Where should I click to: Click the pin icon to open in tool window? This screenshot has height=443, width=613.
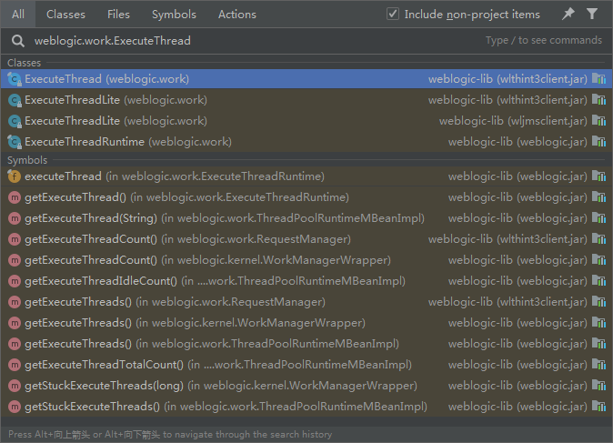[x=568, y=14]
